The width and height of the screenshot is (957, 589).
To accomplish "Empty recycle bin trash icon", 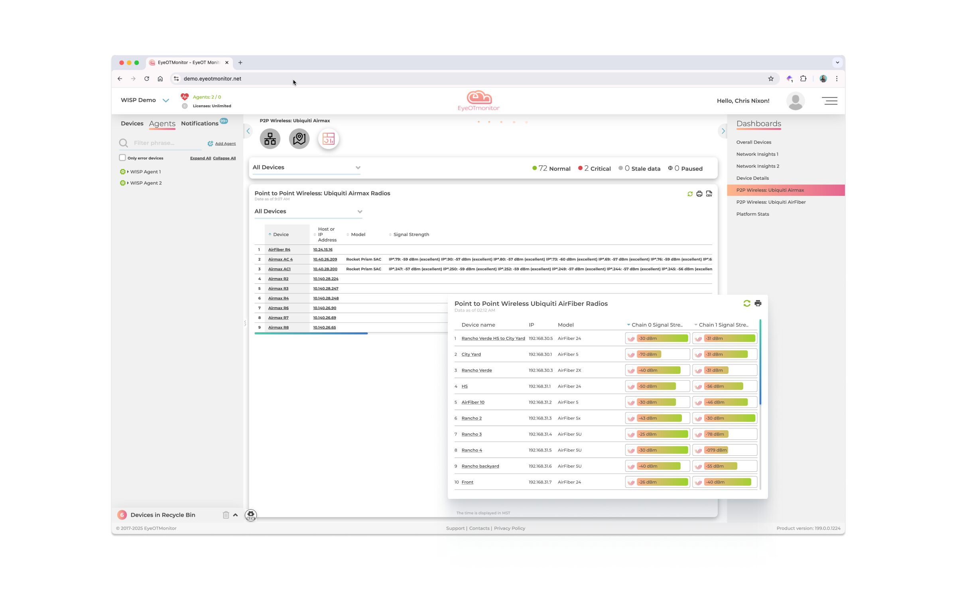I will pyautogui.click(x=226, y=515).
